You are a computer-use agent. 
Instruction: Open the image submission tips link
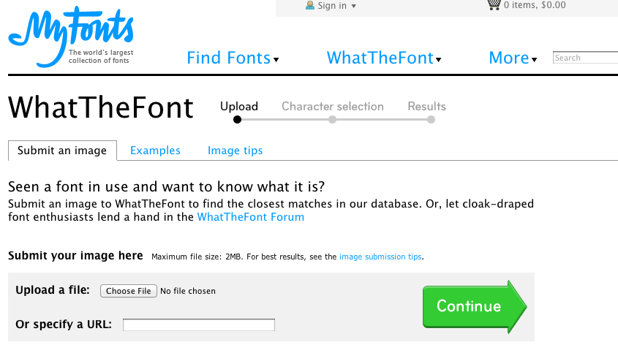[x=380, y=257]
